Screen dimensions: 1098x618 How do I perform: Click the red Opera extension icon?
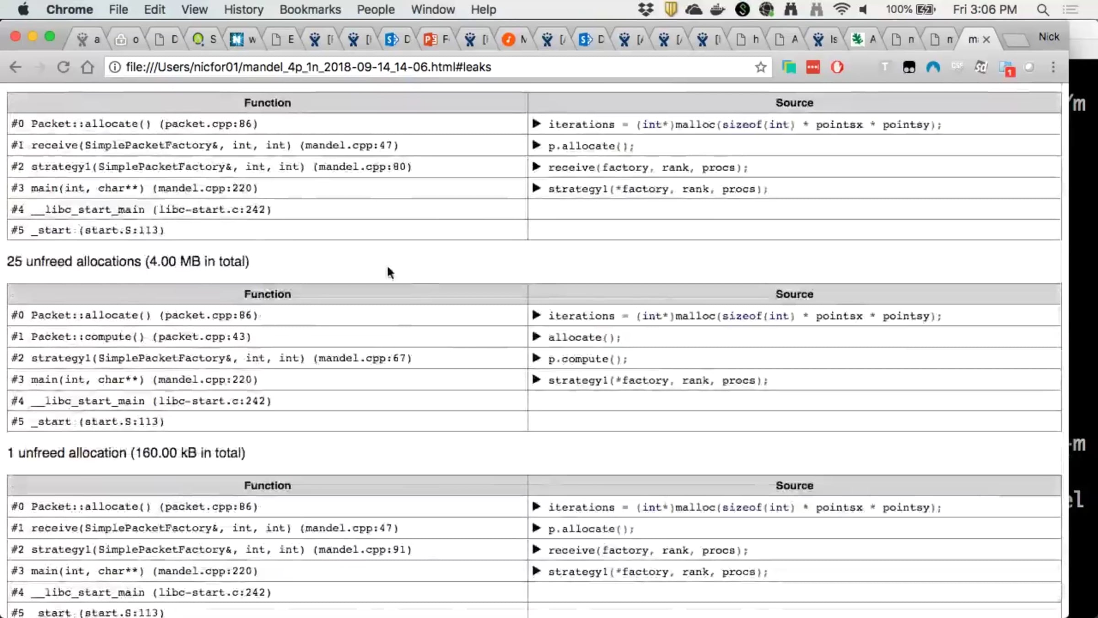pos(837,67)
